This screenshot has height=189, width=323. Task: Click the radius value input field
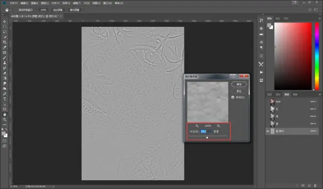(x=206, y=132)
